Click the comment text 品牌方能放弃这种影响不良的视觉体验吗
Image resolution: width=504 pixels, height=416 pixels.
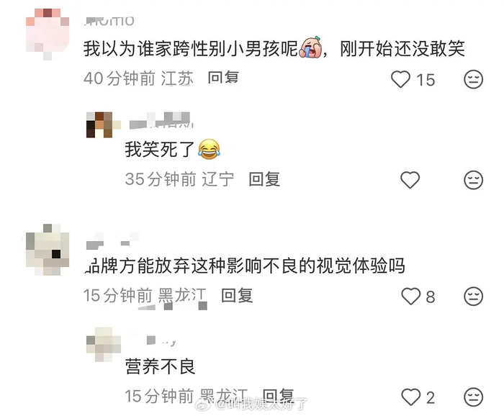click(x=245, y=266)
